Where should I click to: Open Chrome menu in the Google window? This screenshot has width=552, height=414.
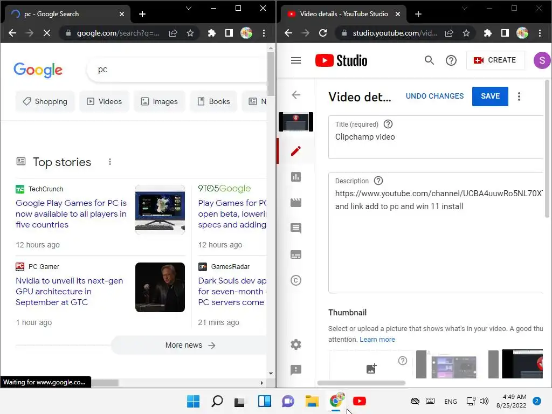click(x=264, y=33)
